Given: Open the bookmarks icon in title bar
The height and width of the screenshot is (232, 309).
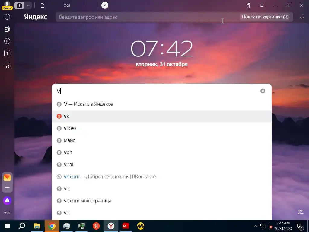Looking at the screenshot, I should (249, 5).
